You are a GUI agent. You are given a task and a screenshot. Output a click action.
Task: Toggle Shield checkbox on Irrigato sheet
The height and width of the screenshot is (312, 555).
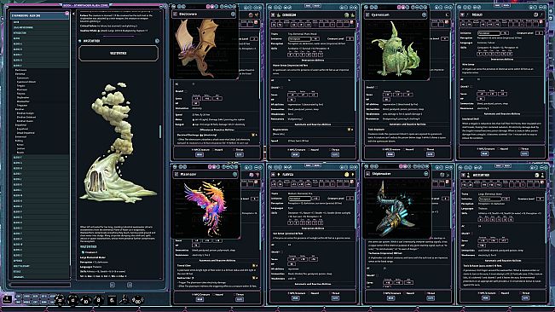(471, 86)
